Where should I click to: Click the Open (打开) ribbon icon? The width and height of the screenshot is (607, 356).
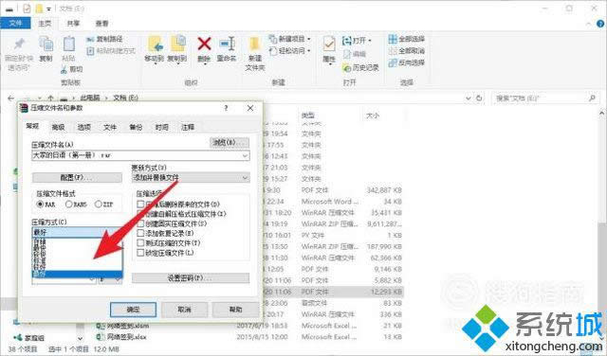(x=346, y=40)
